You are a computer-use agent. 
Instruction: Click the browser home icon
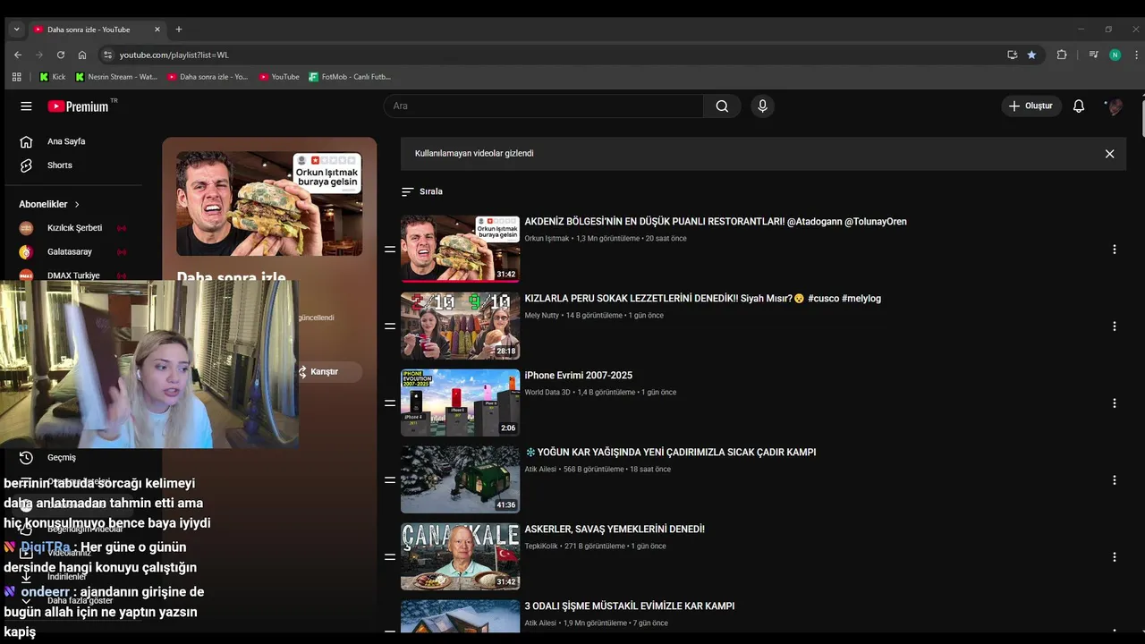82,55
